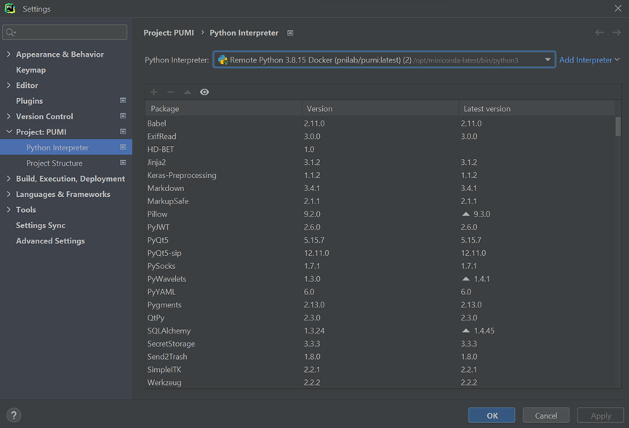Click the settings search field

pyautogui.click(x=65, y=32)
